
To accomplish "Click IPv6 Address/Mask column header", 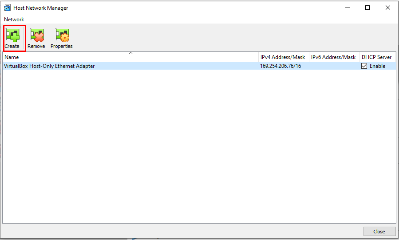I will 334,57.
